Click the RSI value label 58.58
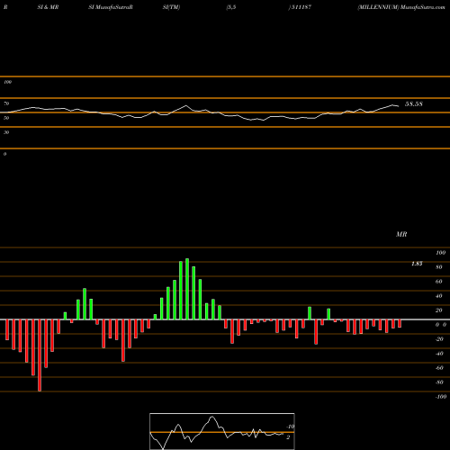The image size is (450, 450). 414,104
